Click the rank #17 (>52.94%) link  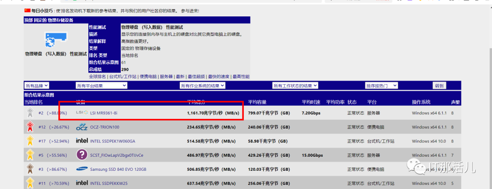point(53,141)
